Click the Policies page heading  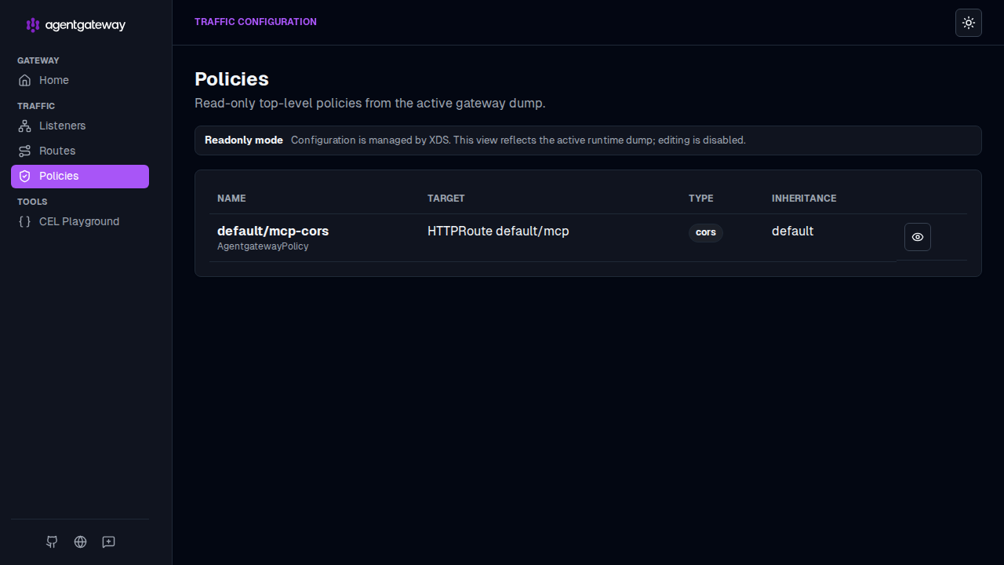(231, 79)
